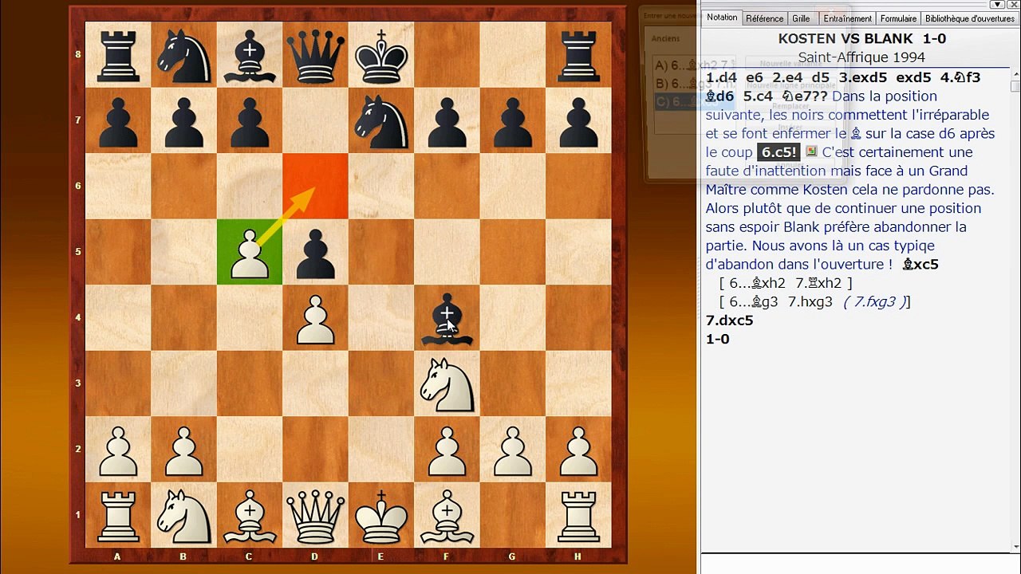Click the highlighted move 6.c5!
This screenshot has height=574, width=1021.
(779, 152)
